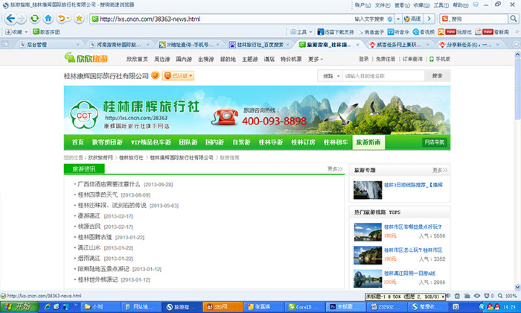The height and width of the screenshot is (313, 521).
Task: Click the 听音乐 toolbar item
Action: pyautogui.click(x=398, y=32)
